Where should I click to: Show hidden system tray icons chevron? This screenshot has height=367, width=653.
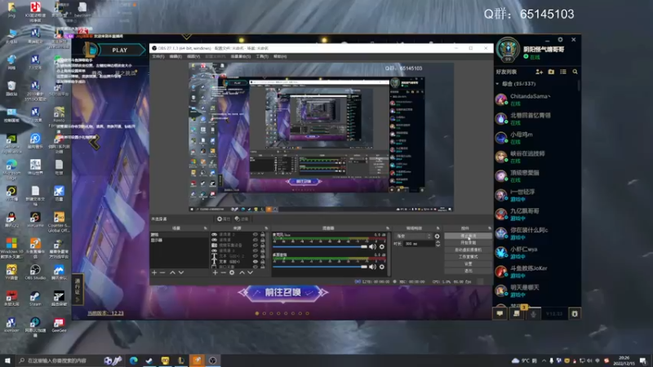[x=544, y=360]
